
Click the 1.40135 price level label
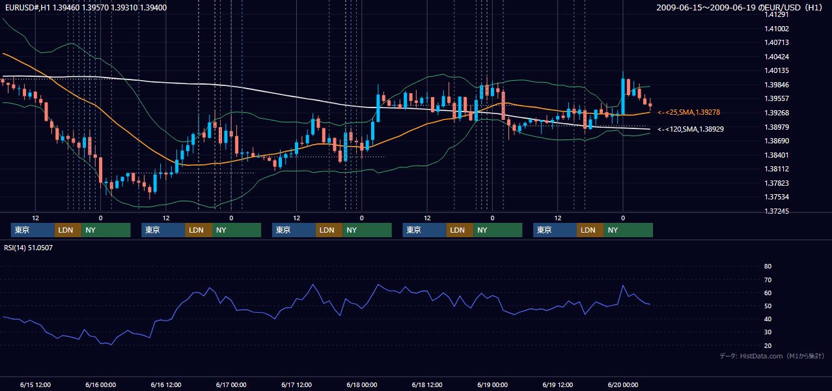777,70
